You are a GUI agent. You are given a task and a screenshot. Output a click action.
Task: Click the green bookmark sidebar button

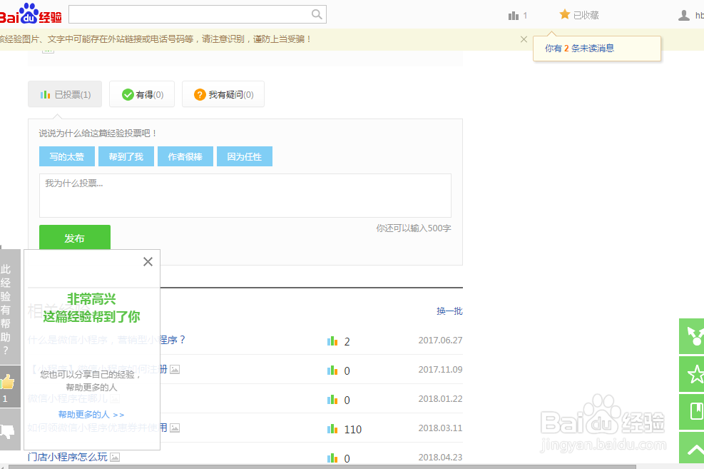(x=691, y=411)
